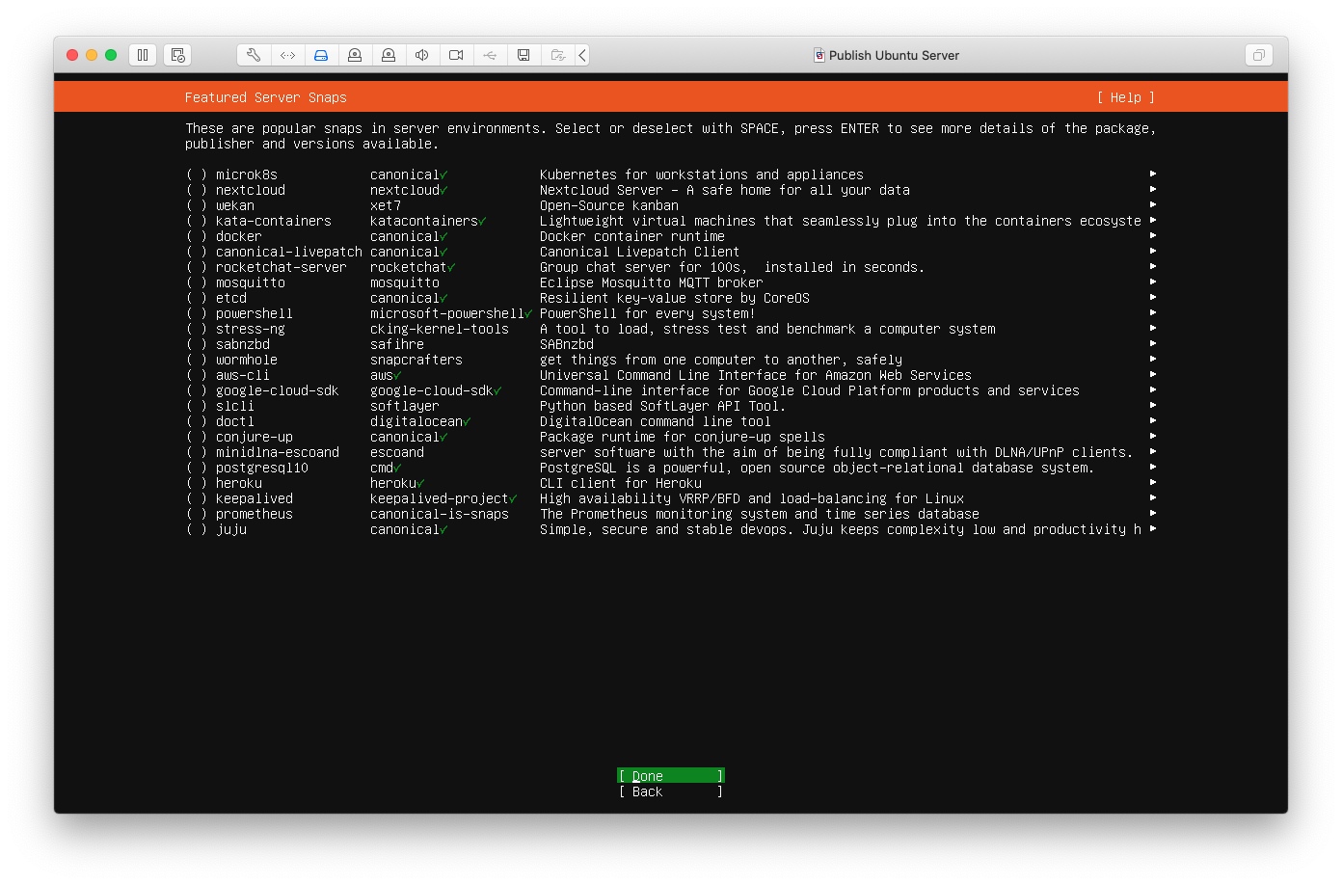
Task: Select the postgresql10 snap checkbox
Action: coord(197,468)
